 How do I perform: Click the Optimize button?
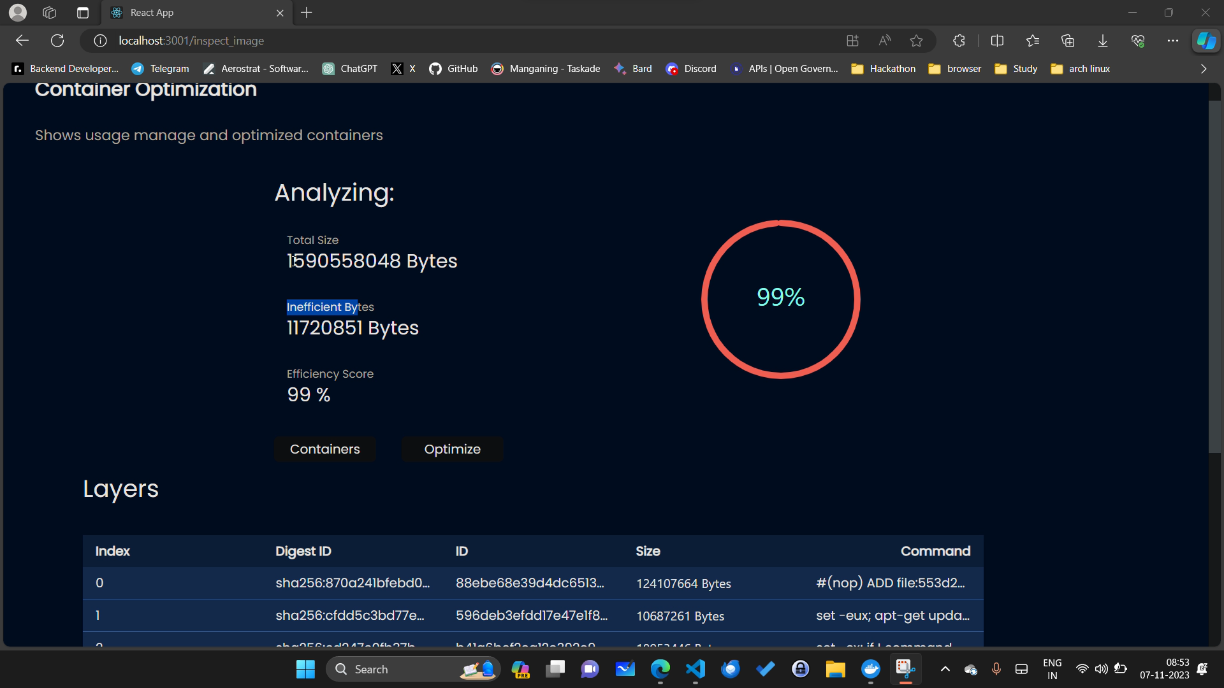452,449
